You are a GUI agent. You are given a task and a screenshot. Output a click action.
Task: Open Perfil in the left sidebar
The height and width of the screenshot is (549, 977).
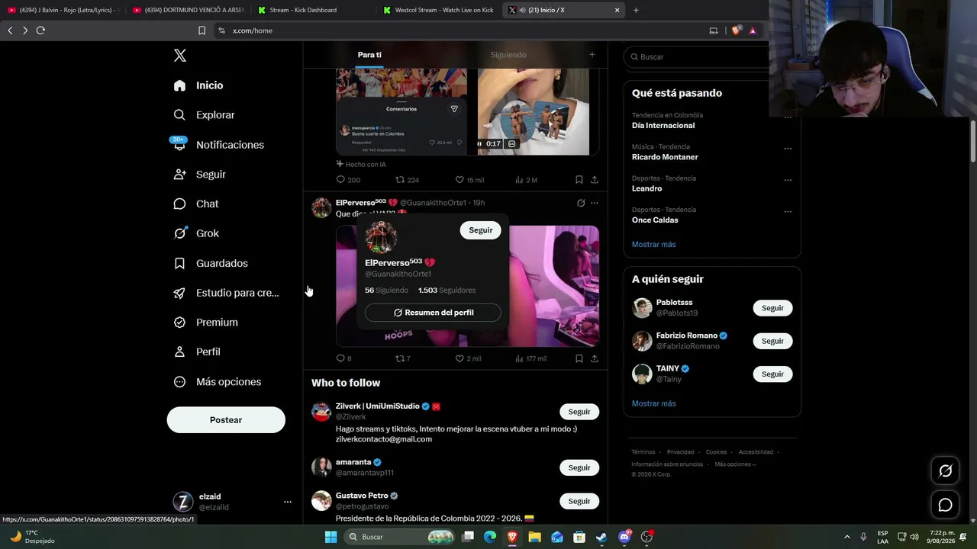click(x=197, y=352)
